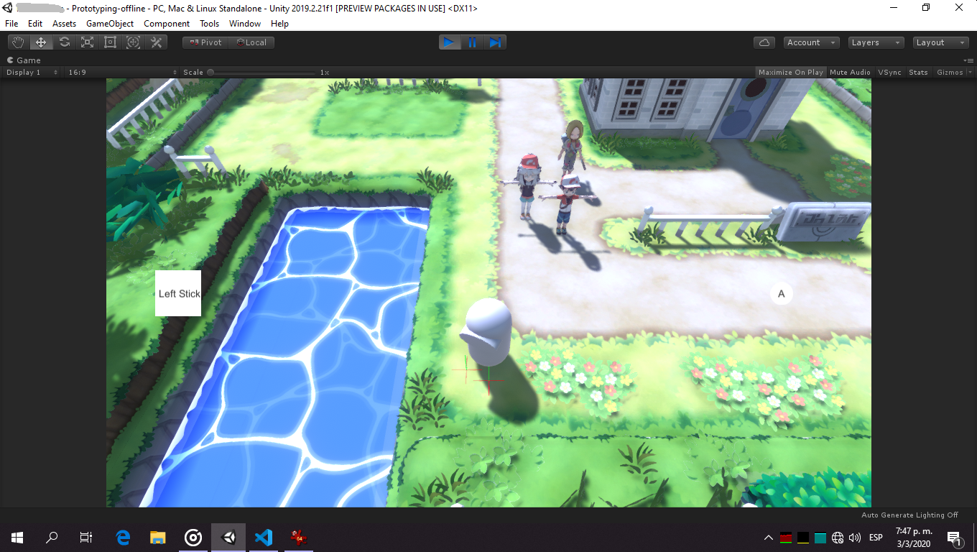Switch to Visual Studio Code on taskbar

tap(264, 537)
